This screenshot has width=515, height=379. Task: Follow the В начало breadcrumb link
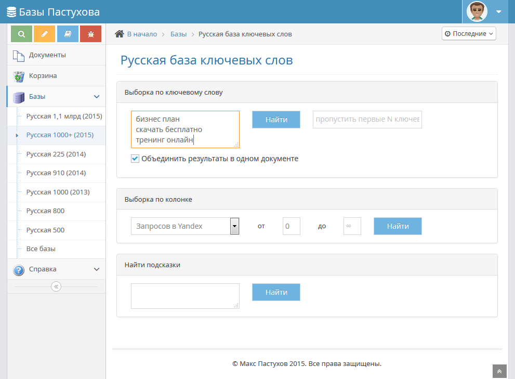(x=141, y=33)
